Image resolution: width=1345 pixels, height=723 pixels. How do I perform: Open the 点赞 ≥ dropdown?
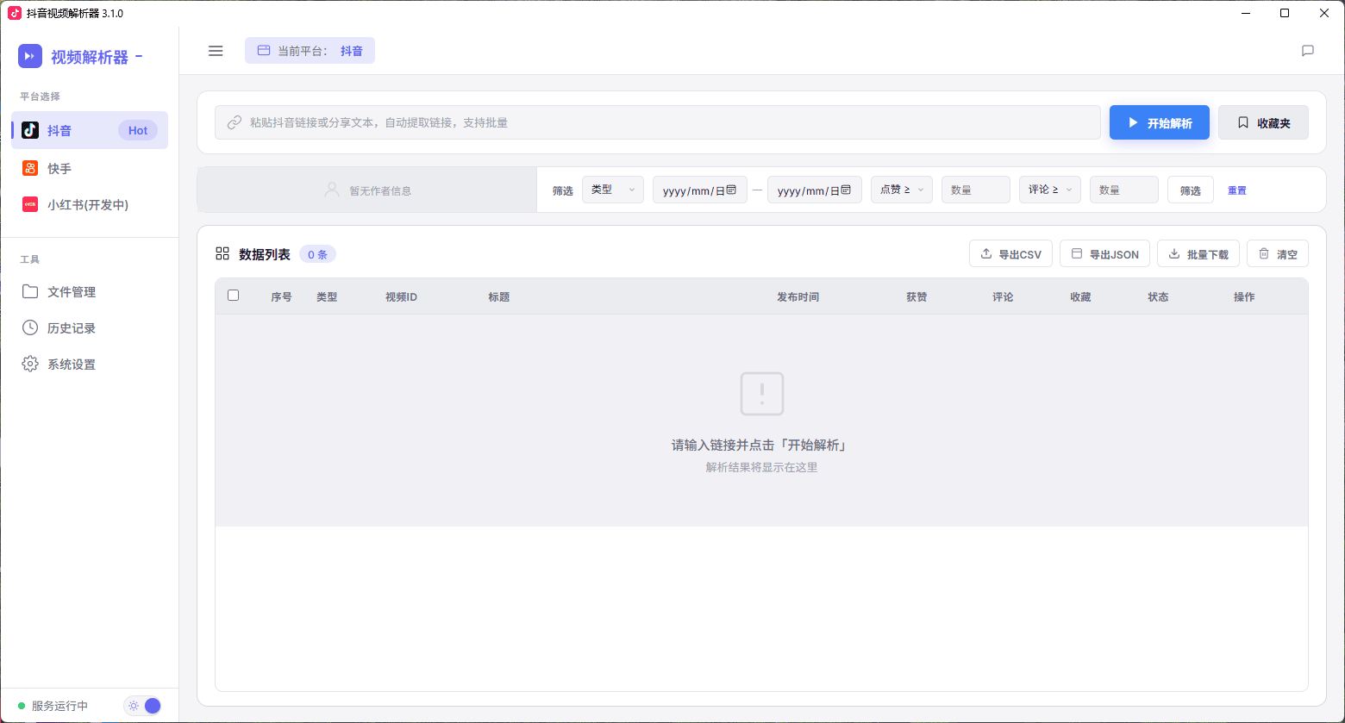(902, 190)
